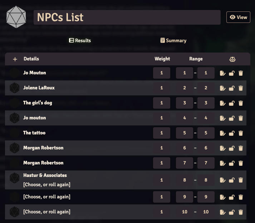Click the range start field showing 5
Screen dimensions: 255x223
[x=185, y=133]
